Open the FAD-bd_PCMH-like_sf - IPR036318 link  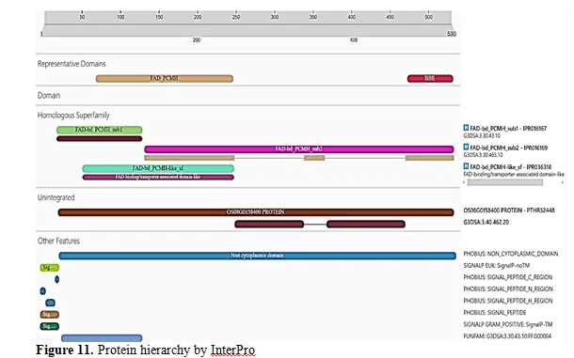pos(510,166)
